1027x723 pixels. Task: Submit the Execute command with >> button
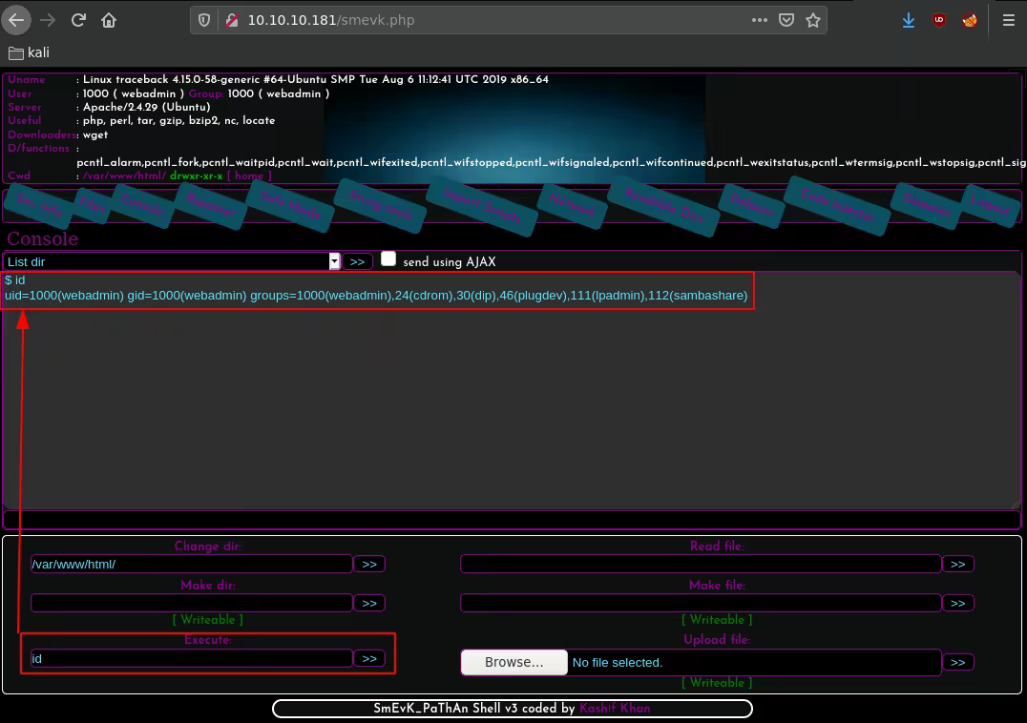(x=369, y=658)
